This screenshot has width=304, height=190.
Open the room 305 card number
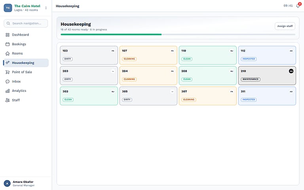[125, 91]
